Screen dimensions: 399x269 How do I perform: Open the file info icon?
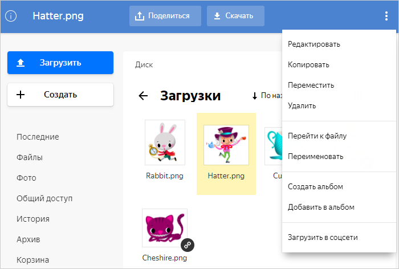click(11, 16)
